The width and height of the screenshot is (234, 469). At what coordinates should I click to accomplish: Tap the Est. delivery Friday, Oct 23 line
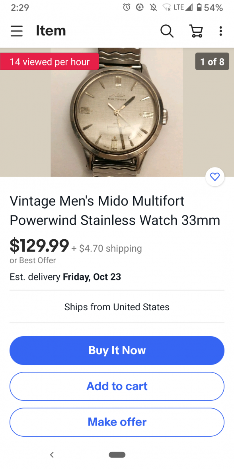point(65,277)
